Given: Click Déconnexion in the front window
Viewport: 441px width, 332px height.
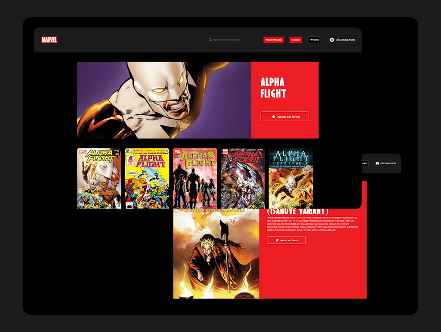Looking at the screenshot, I should point(345,40).
